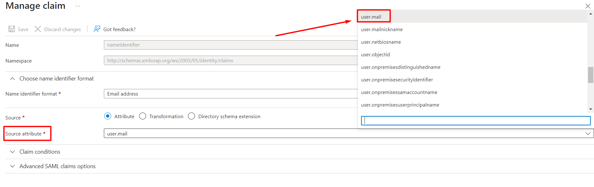Click the dropdown list scrollbar thumb
Image resolution: width=594 pixels, height=187 pixels.
click(x=591, y=75)
